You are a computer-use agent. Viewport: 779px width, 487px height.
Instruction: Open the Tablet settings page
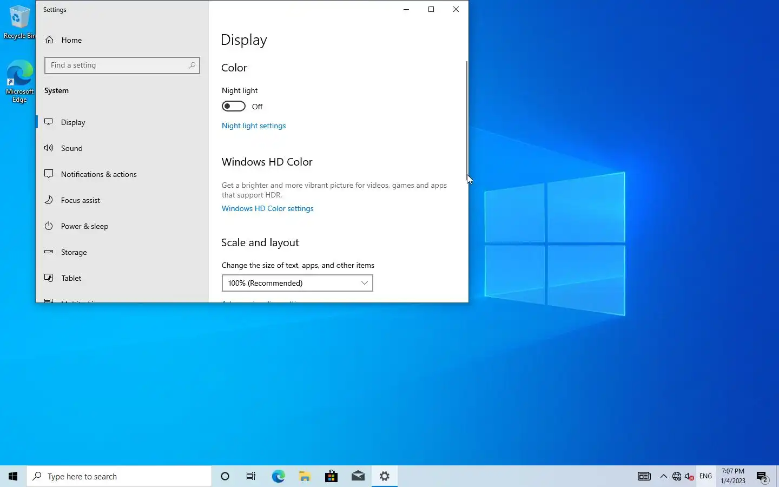[122, 278]
